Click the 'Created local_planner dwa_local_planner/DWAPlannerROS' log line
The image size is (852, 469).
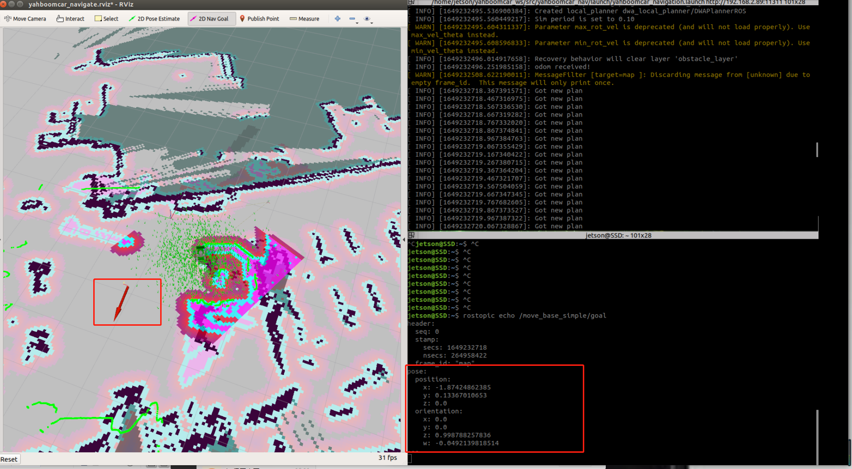click(x=577, y=11)
